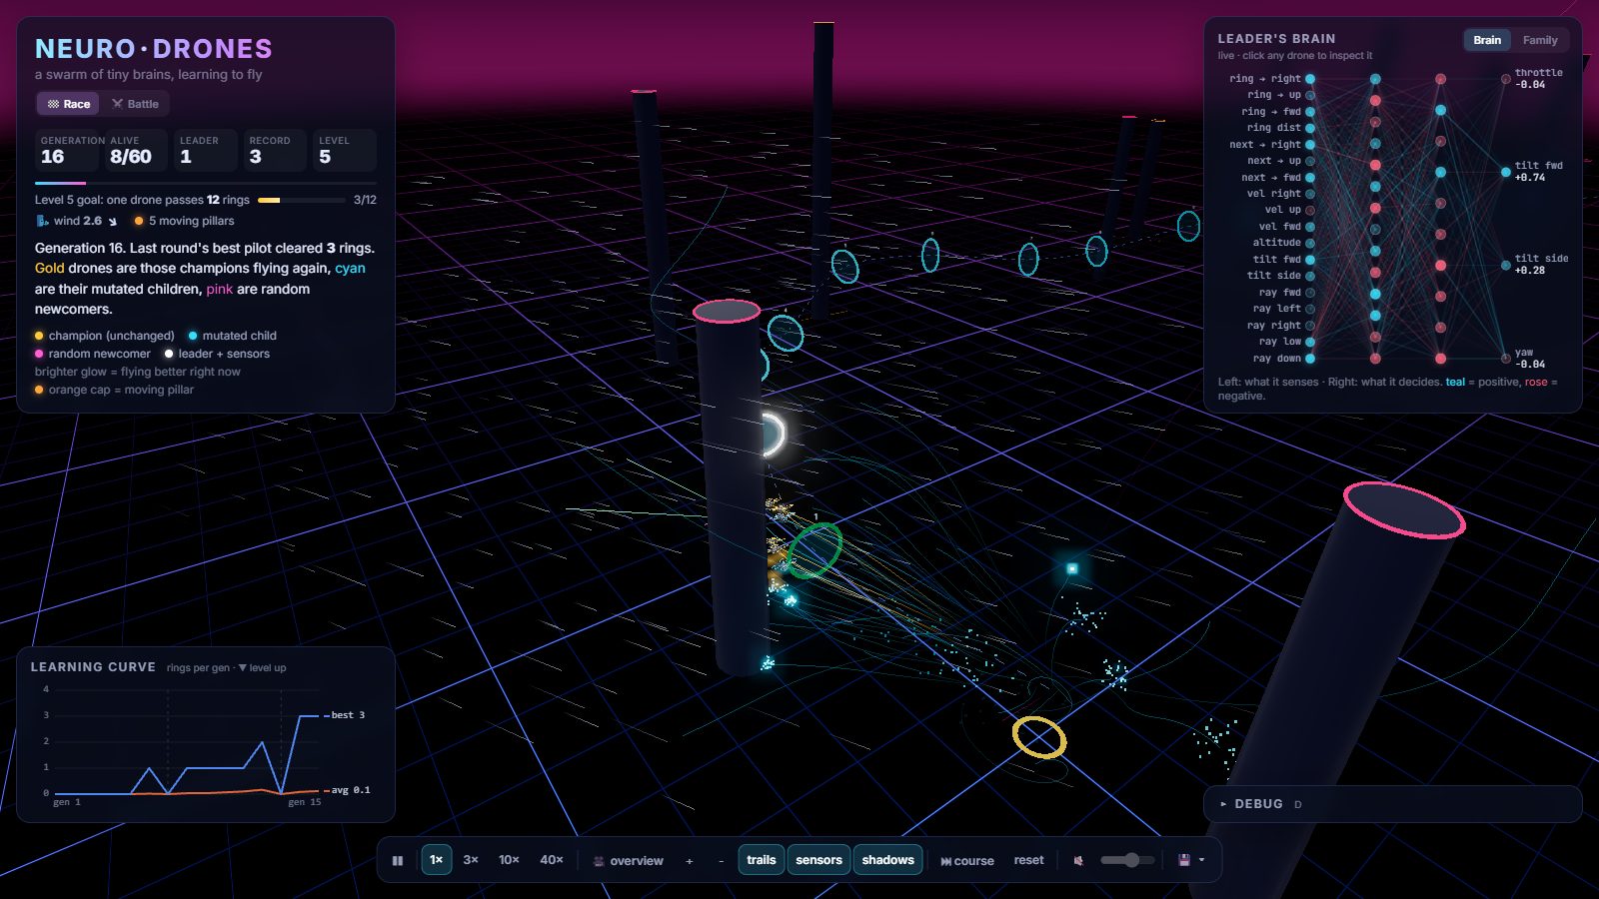This screenshot has width=1599, height=899.
Task: Toggle shadows off
Action: 887,860
